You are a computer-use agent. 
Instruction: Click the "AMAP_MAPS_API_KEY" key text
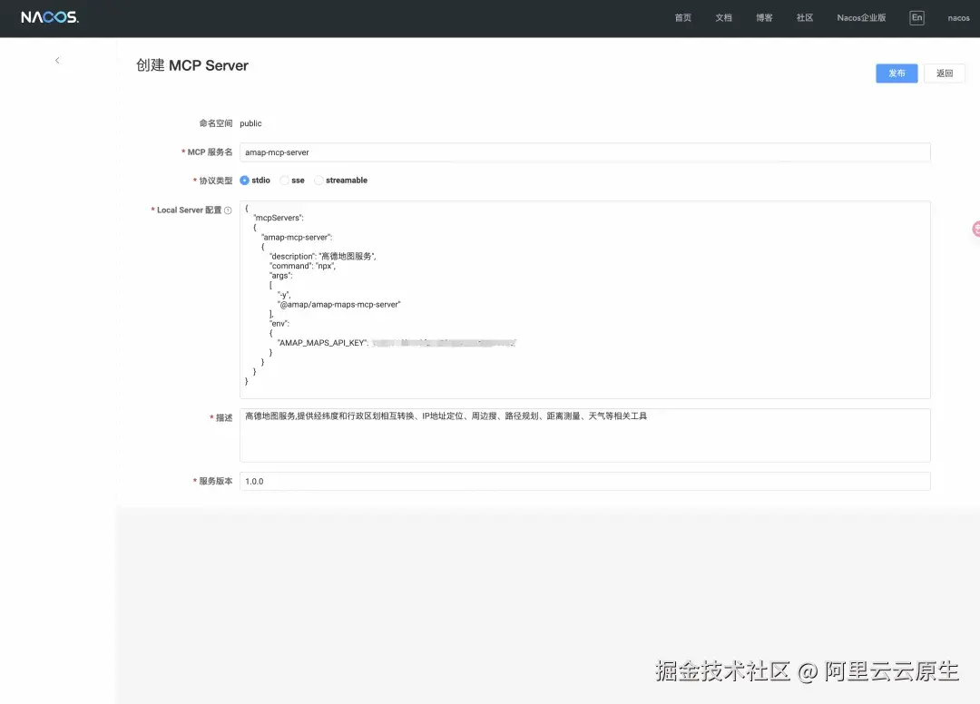pos(322,343)
